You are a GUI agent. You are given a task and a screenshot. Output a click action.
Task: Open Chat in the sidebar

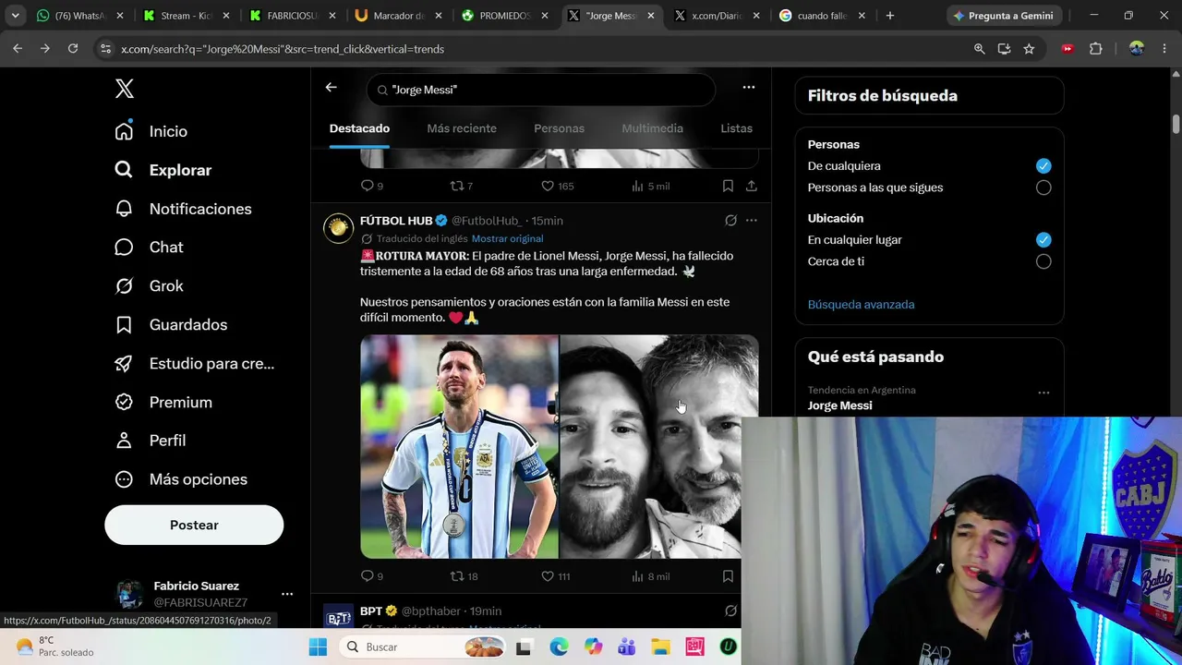click(149, 248)
